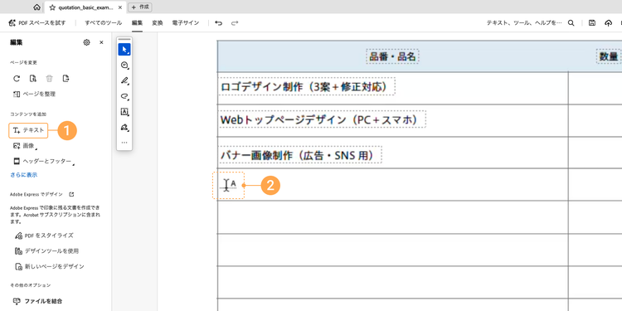
Task: Click the バナー画像制作 text row
Action: (300, 155)
